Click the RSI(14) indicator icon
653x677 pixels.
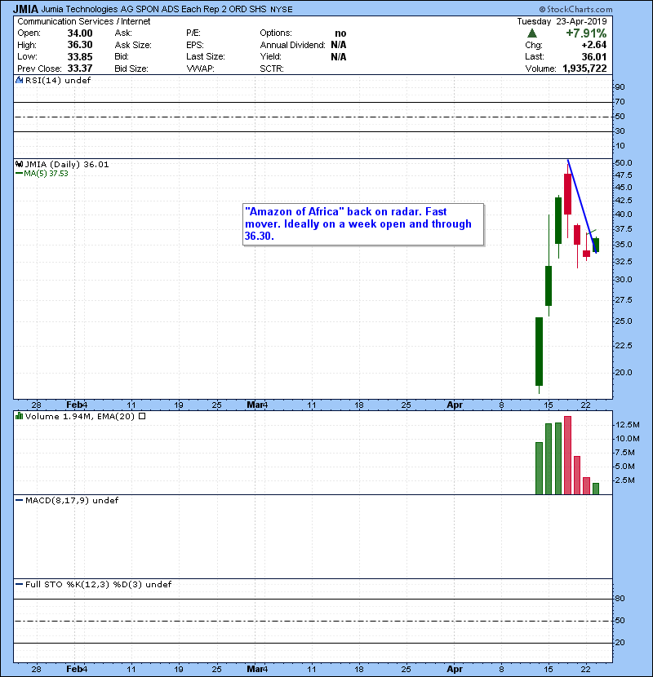(19, 80)
